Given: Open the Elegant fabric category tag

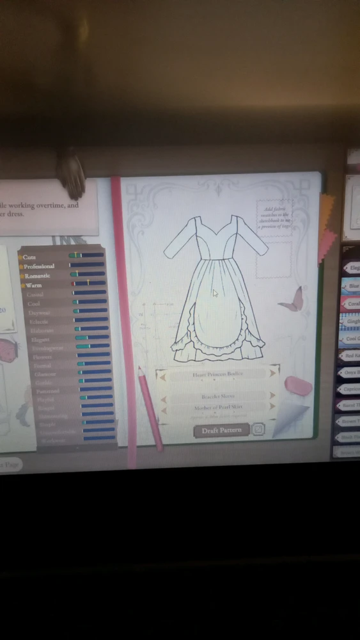Looking at the screenshot, I should [x=352, y=268].
